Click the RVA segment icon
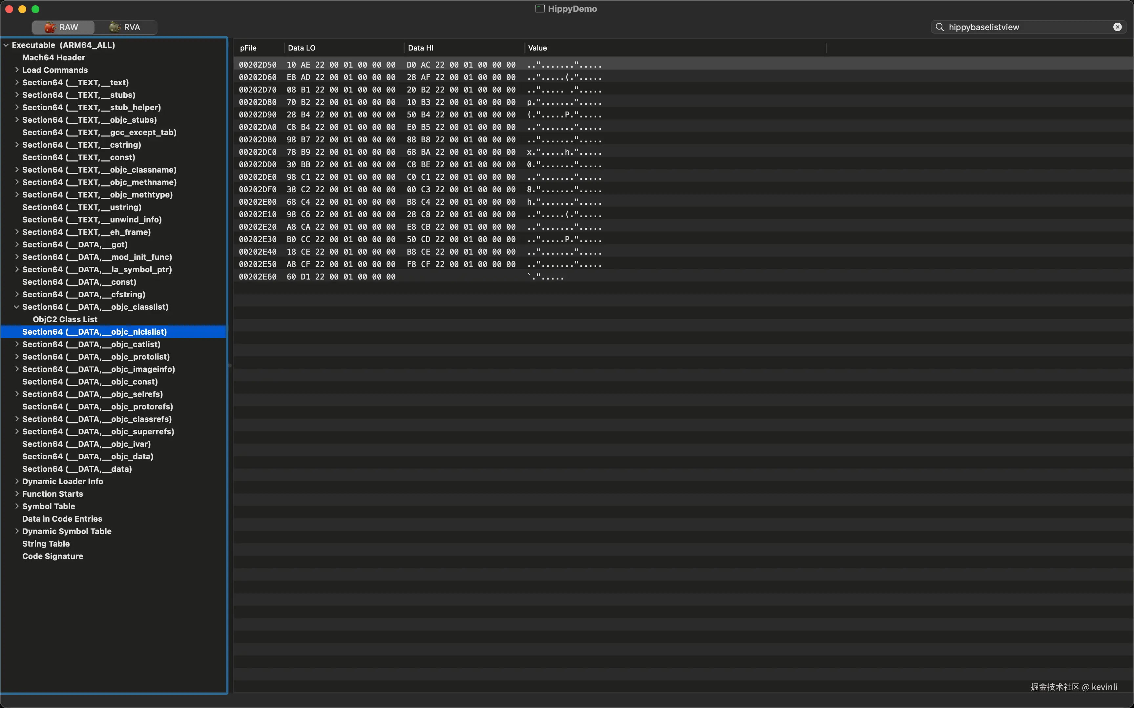 (x=115, y=27)
